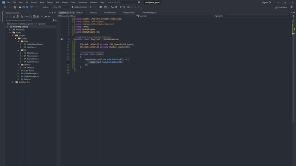Open the Debug configuration dropdown
Screen dimensions: 296x166
pyautogui.click(x=47, y=7)
